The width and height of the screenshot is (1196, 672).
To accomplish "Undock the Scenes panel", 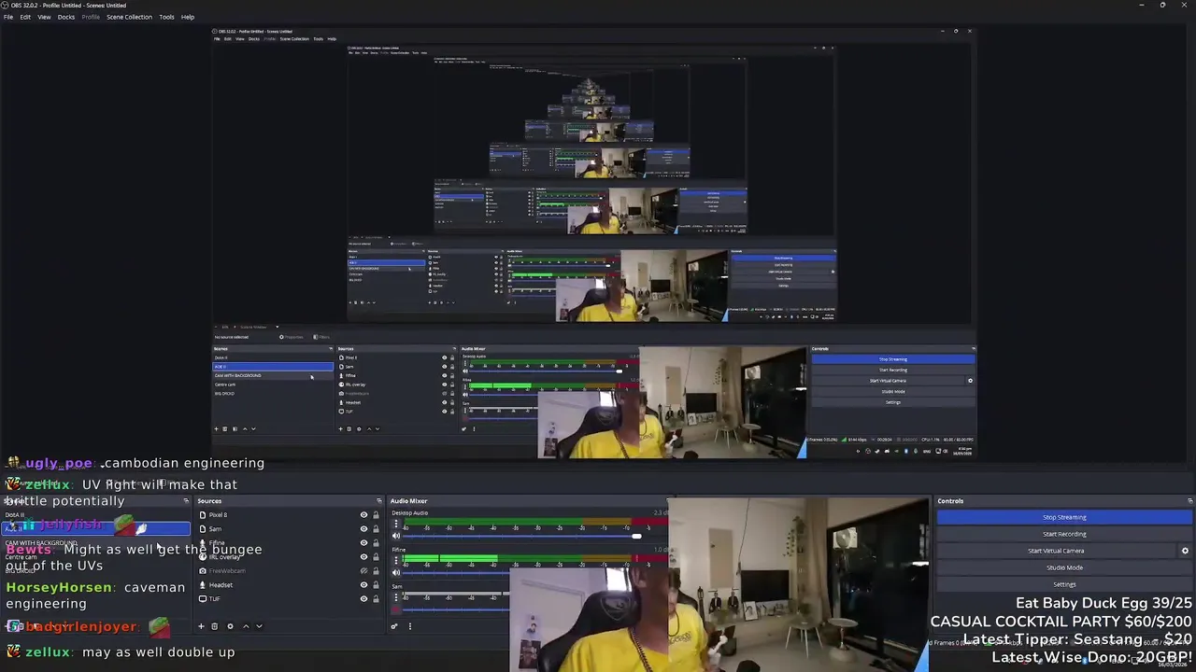I will [x=185, y=501].
